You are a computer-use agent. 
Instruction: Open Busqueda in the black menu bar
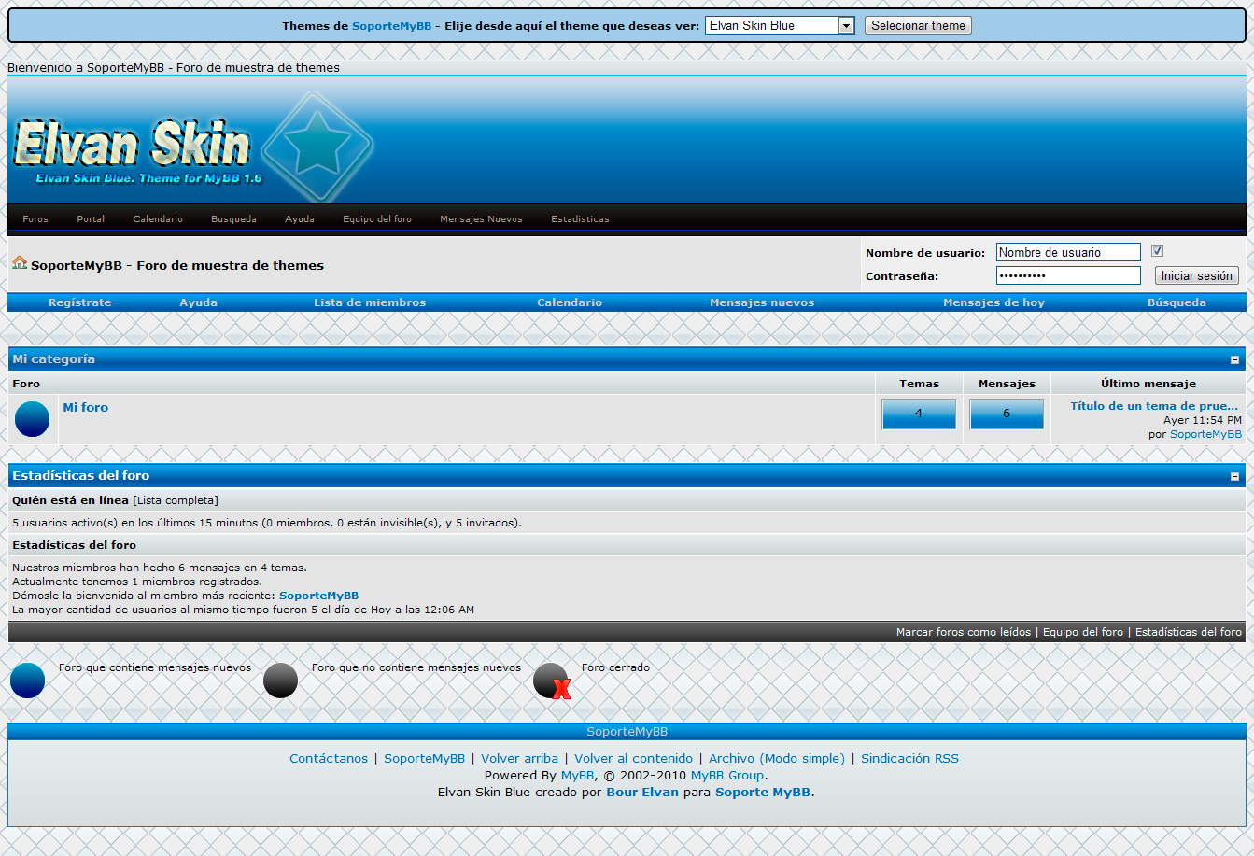233,219
